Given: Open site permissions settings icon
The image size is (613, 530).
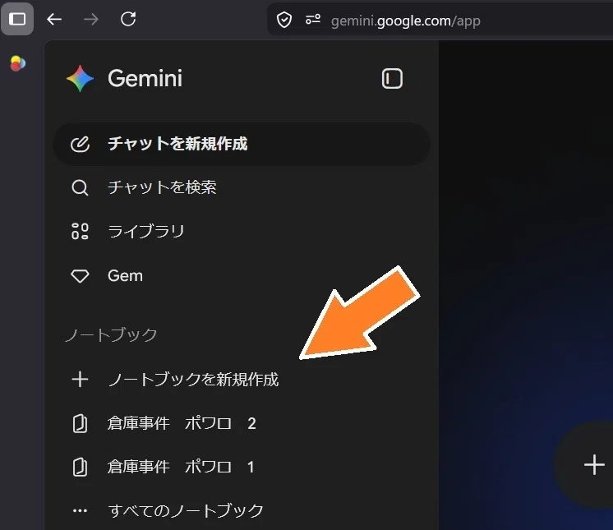Looking at the screenshot, I should pos(313,19).
